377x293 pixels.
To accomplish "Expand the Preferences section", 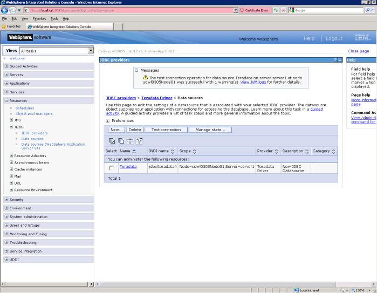I will (x=107, y=121).
